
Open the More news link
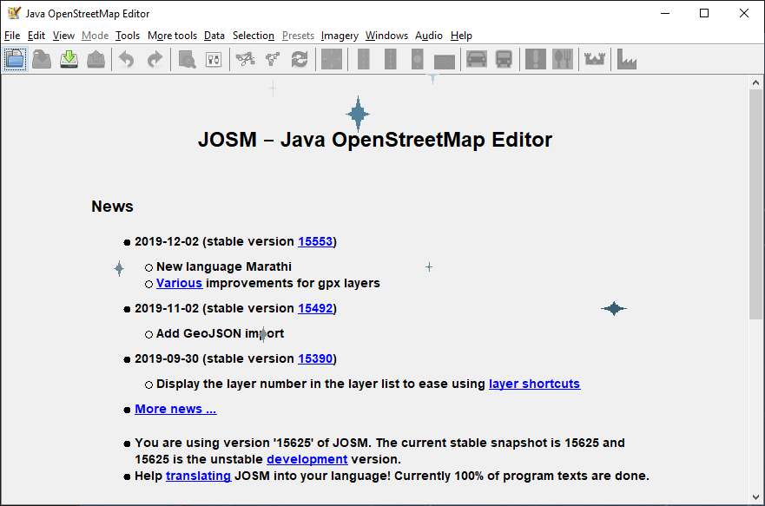[x=175, y=409]
